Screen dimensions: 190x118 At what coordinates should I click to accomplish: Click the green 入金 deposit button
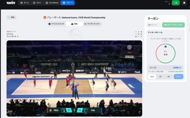[176, 3]
